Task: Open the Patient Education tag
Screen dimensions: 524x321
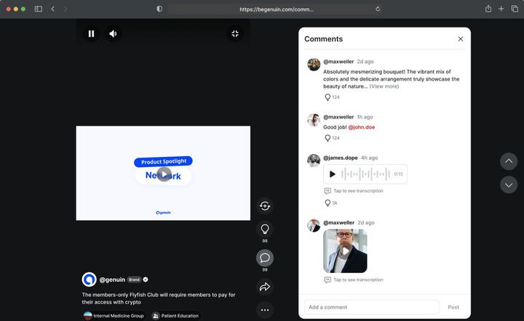Action: click(176, 316)
